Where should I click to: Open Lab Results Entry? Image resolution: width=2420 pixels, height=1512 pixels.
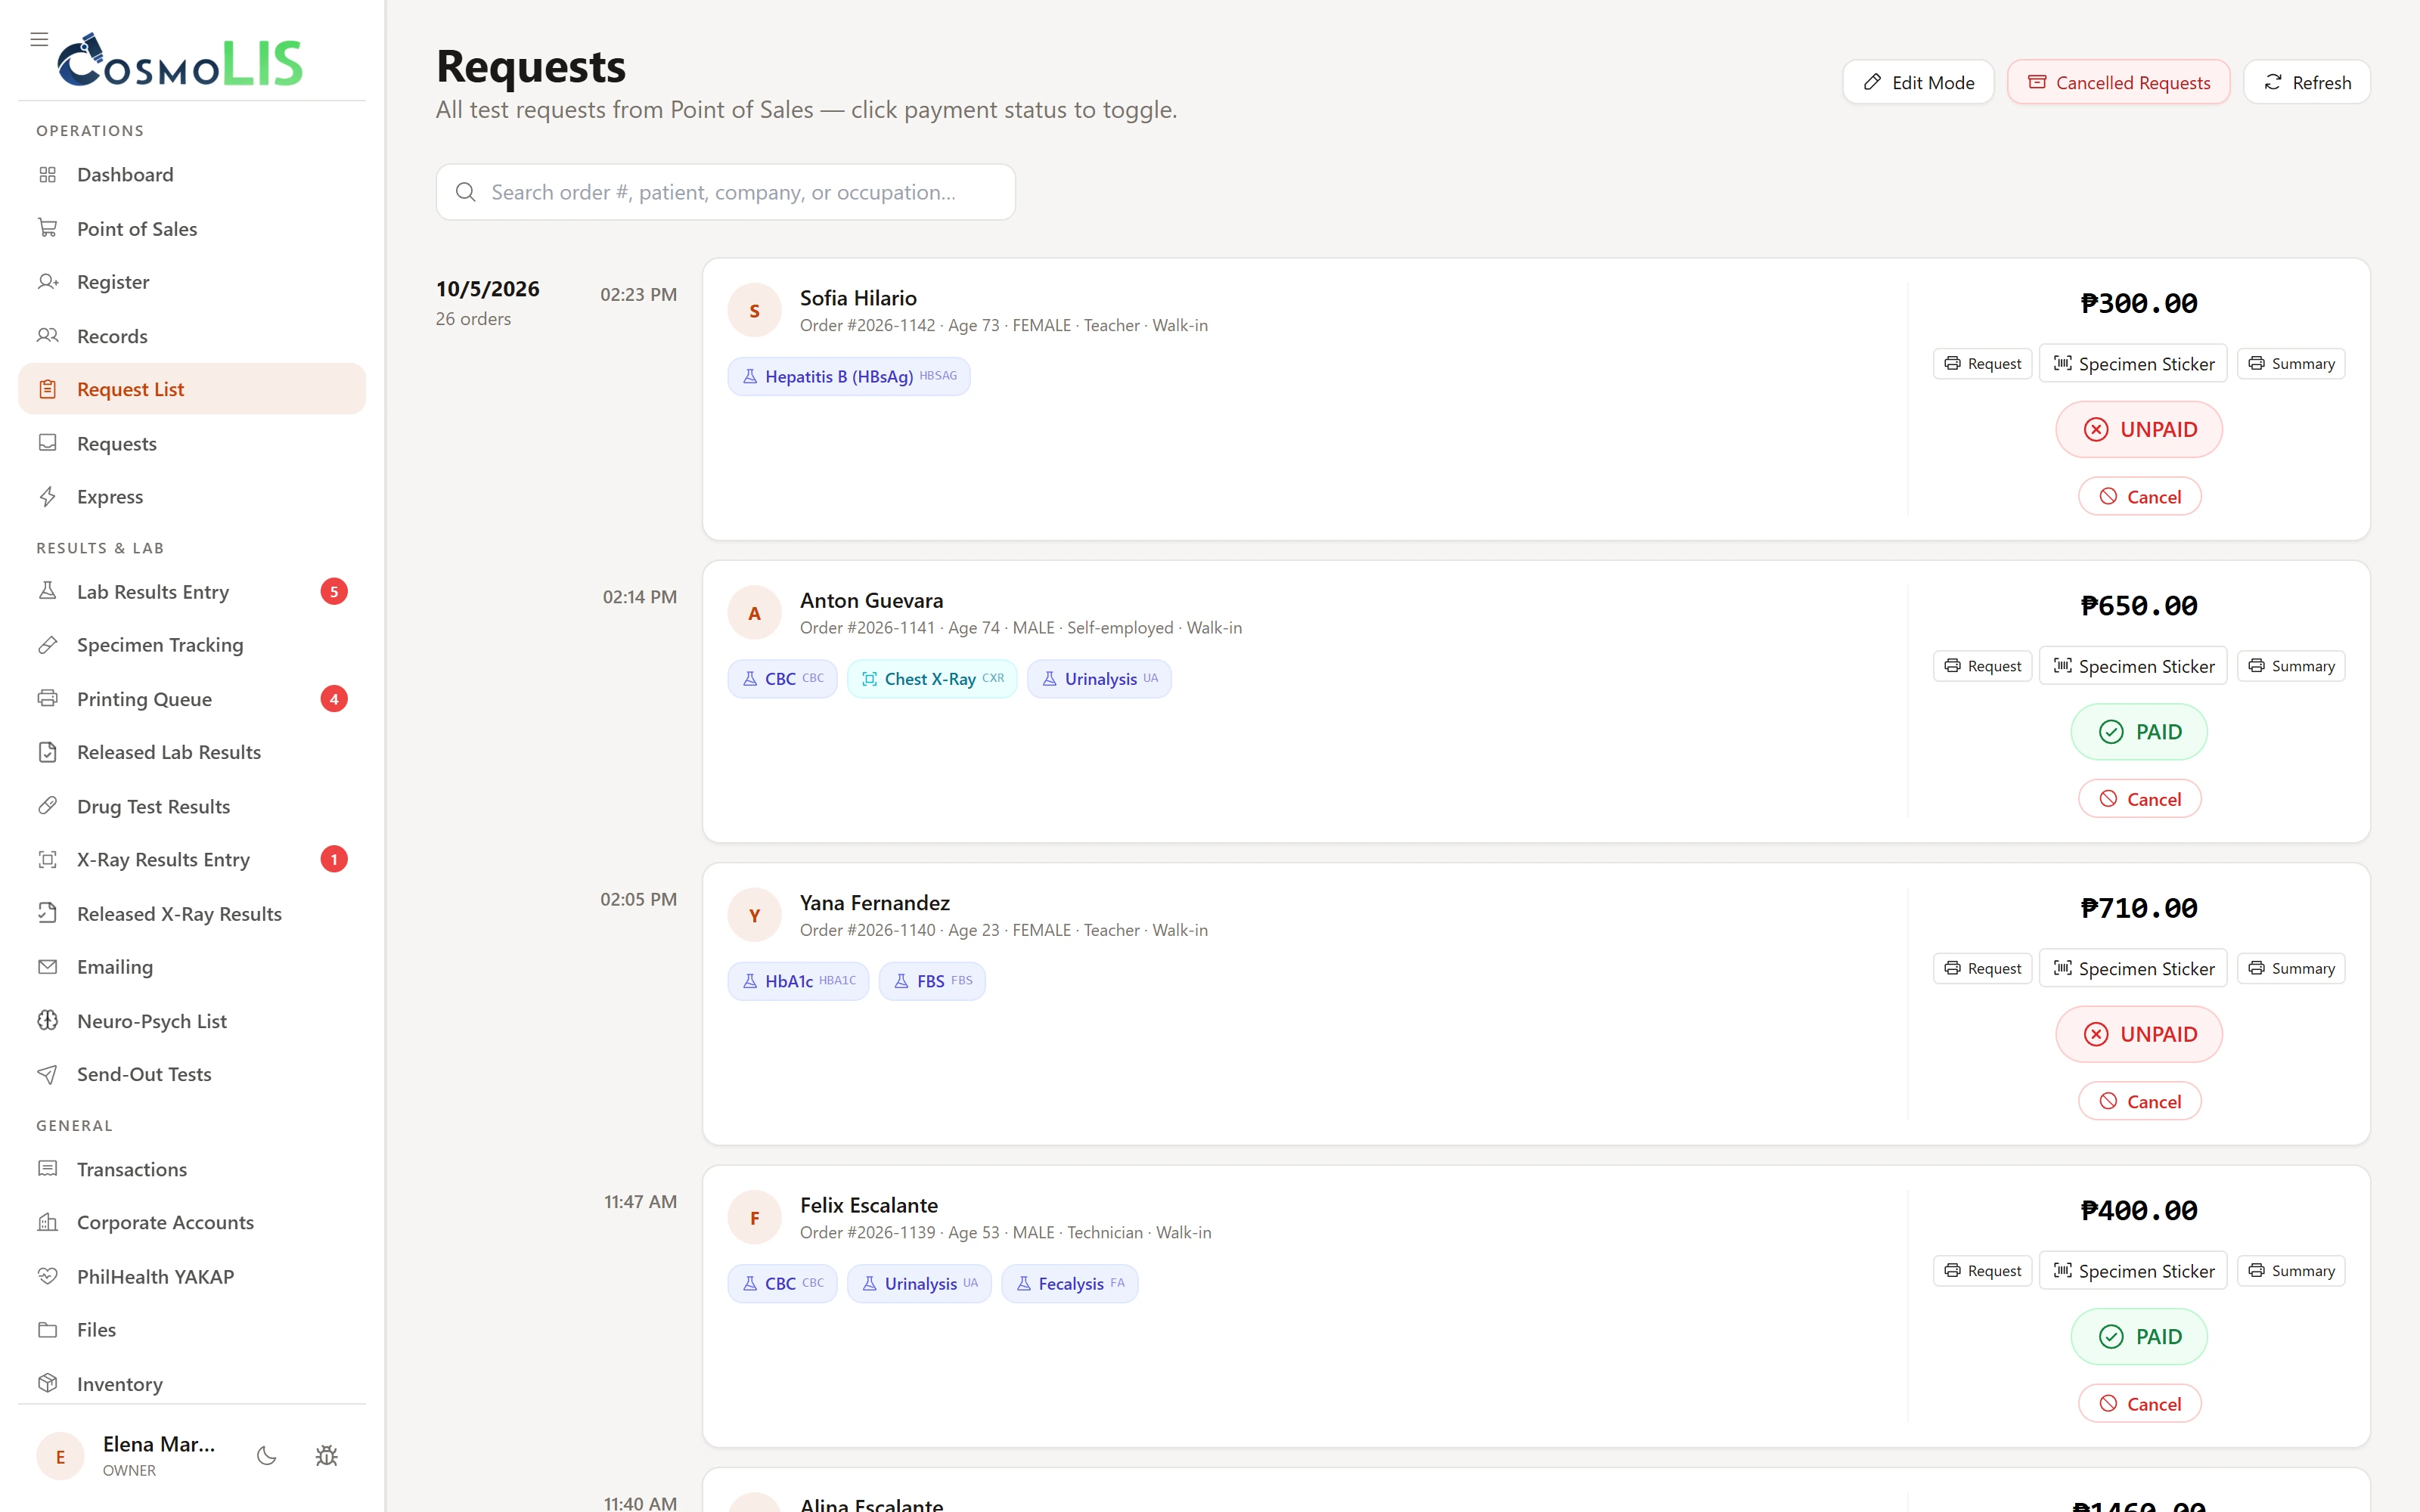[x=192, y=591]
